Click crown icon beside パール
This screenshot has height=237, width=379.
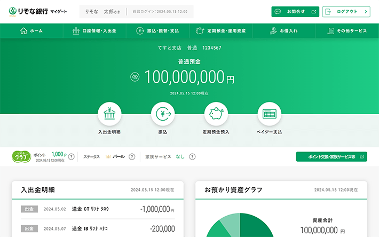108,156
